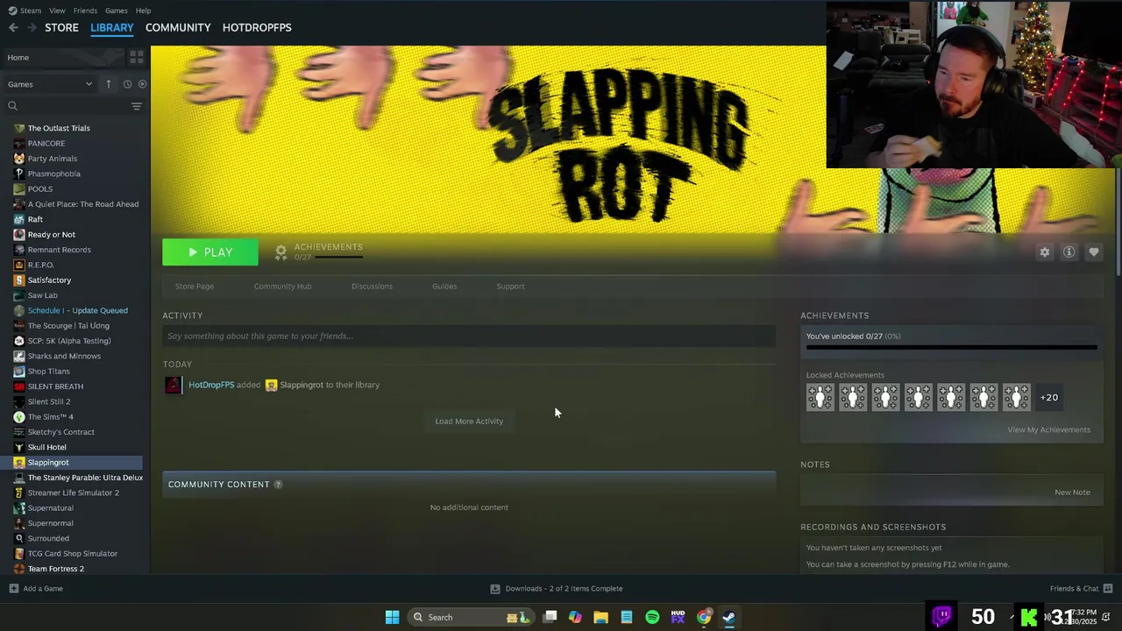Click the library Home button
This screenshot has width=1122, height=631.
[x=63, y=57]
